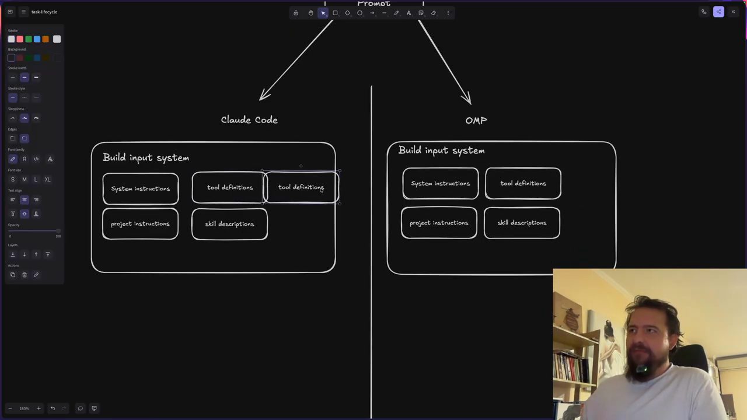Align text right
The height and width of the screenshot is (420, 747).
coord(36,199)
